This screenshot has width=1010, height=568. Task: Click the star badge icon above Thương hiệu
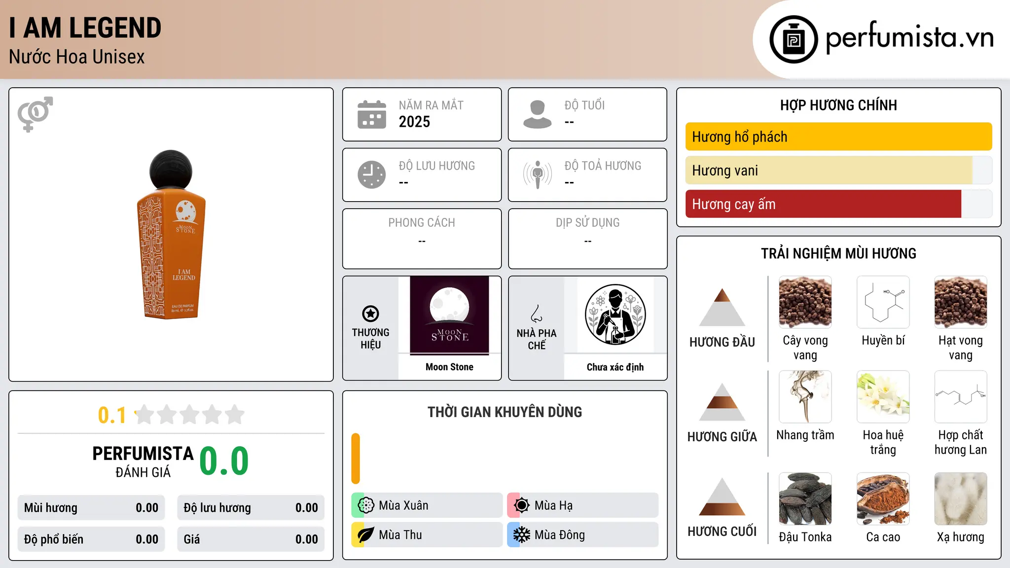coord(370,314)
